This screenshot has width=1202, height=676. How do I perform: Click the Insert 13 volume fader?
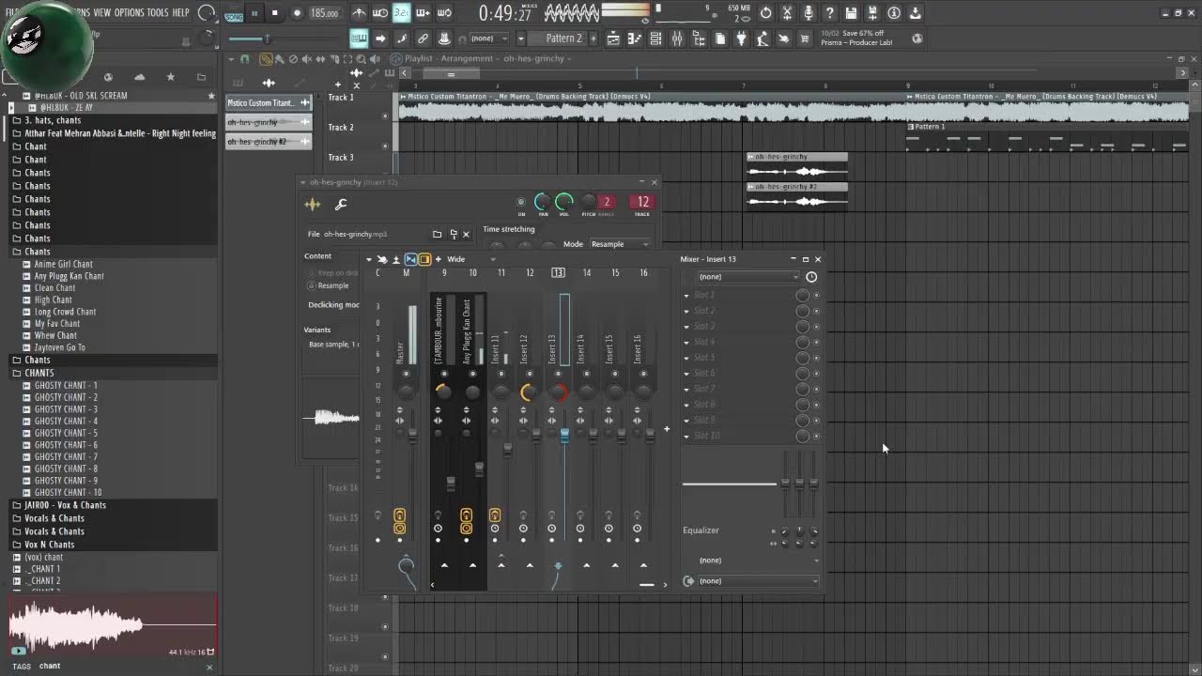[564, 436]
